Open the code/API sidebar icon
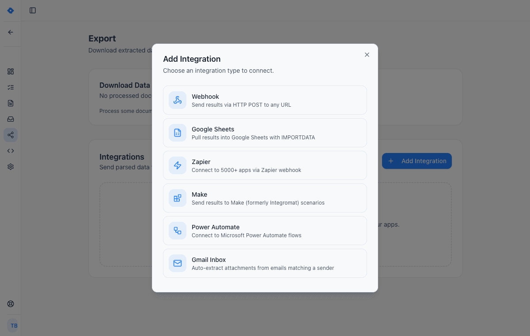Viewport: 530px width, 336px height. [x=10, y=150]
